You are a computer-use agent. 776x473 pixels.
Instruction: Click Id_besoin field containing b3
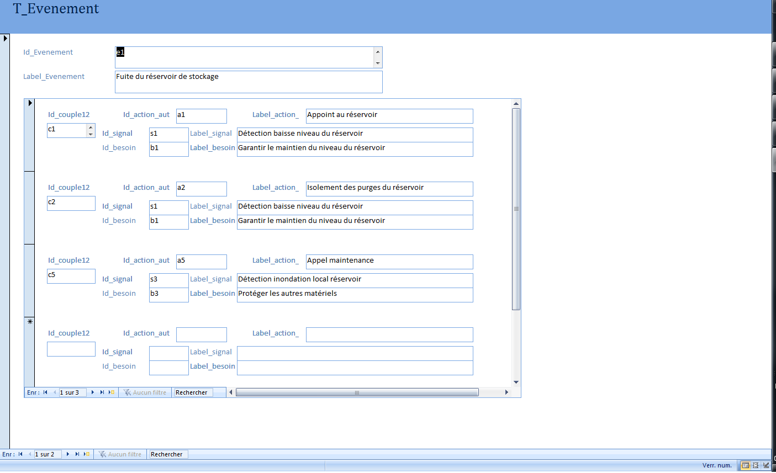[x=169, y=295]
